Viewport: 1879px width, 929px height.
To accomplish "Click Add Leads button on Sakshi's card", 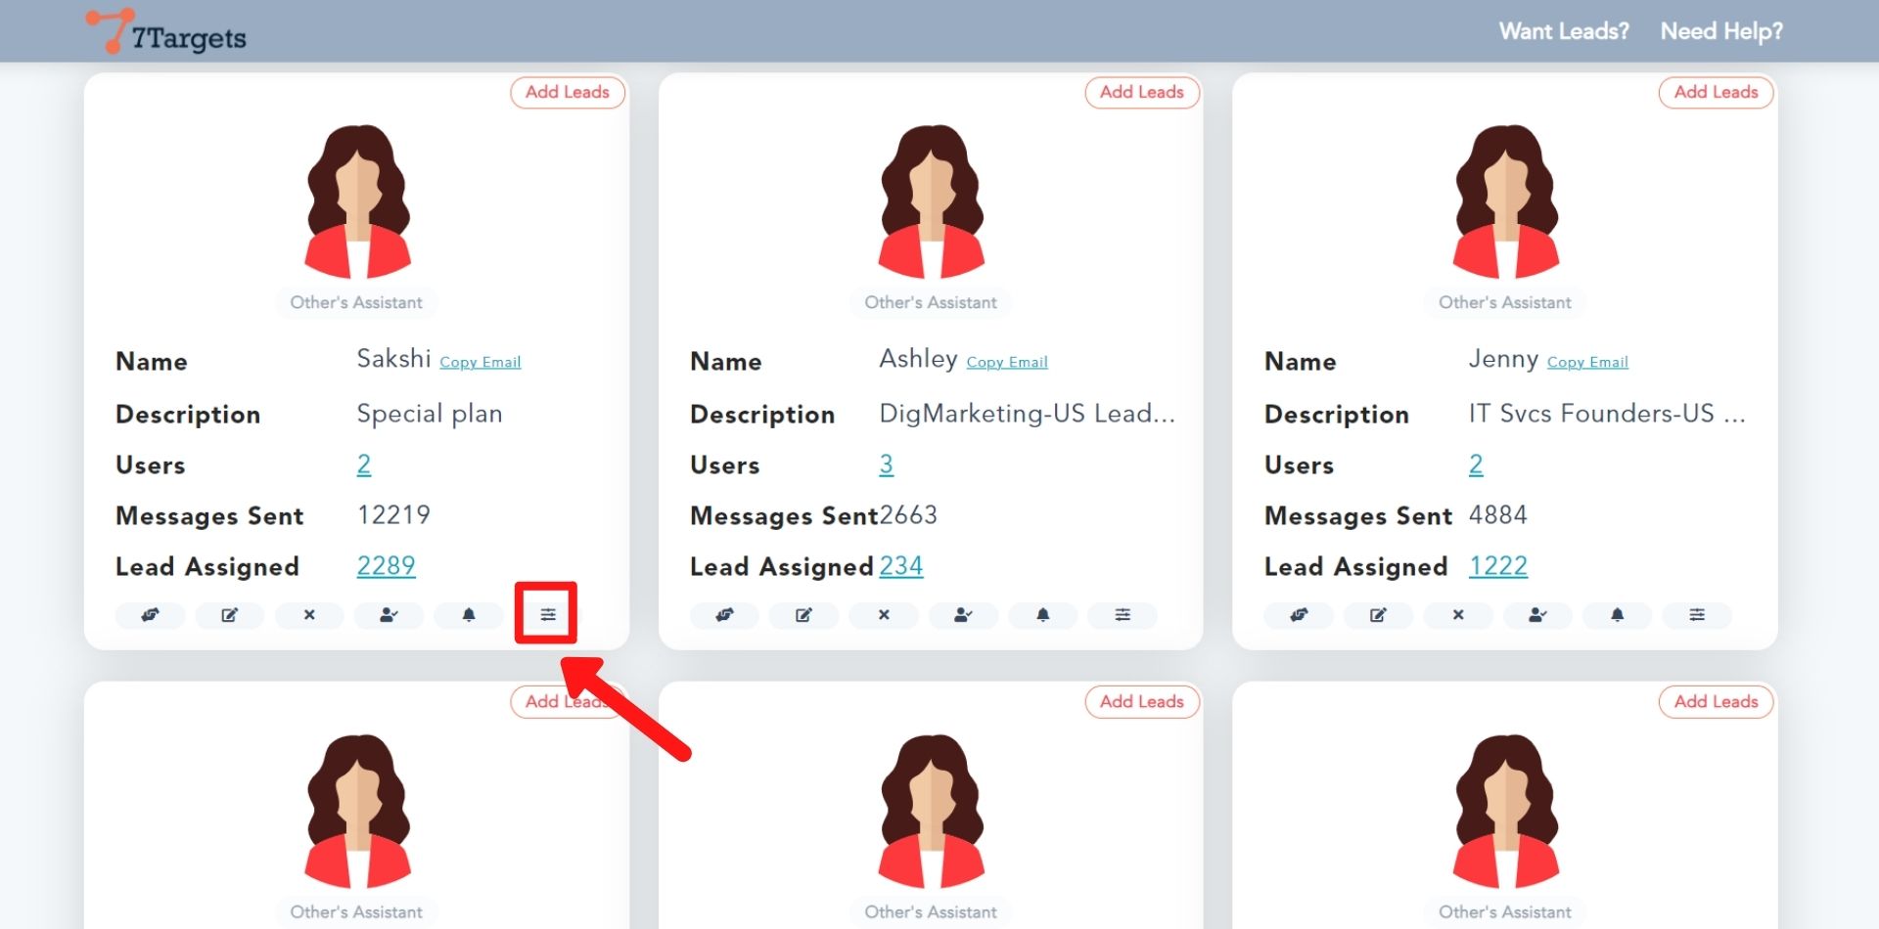I will pos(567,92).
